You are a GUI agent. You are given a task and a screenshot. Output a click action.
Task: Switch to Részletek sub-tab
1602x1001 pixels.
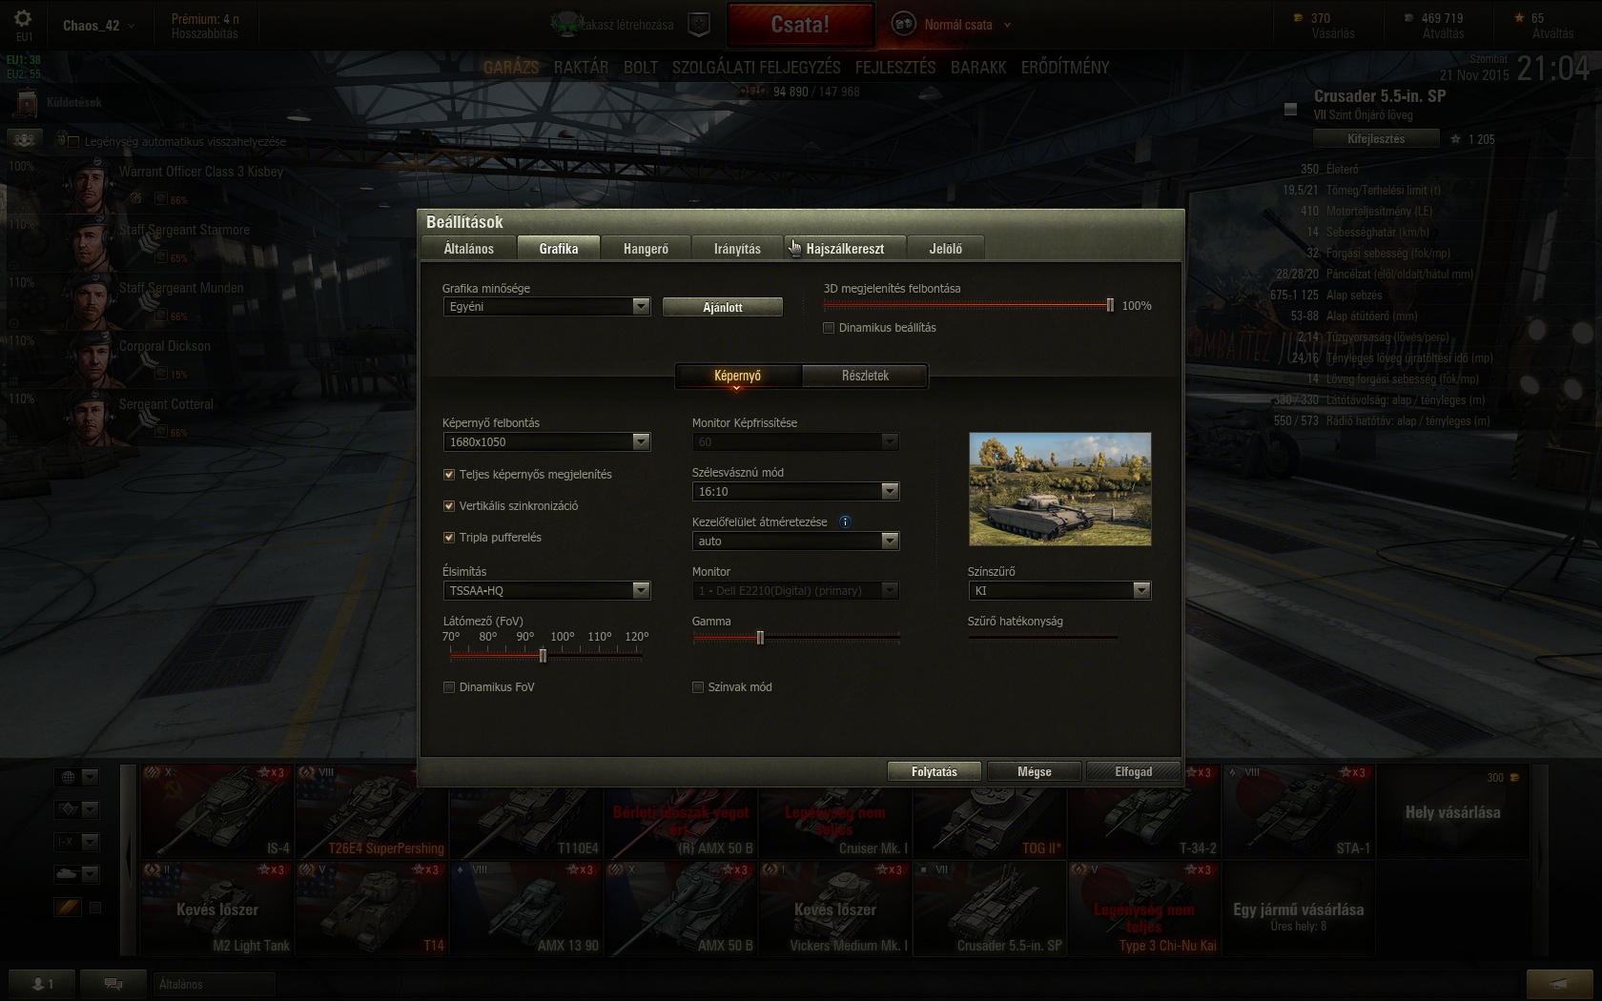pos(865,376)
